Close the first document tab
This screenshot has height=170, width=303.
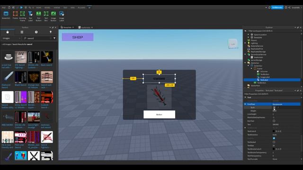73,27
